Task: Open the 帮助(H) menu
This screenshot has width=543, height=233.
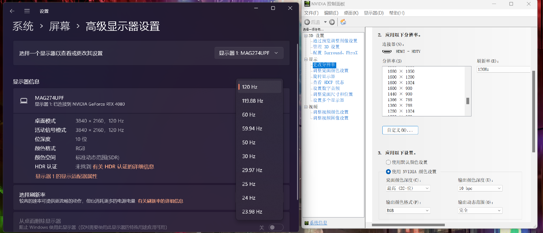Action: pos(397,13)
